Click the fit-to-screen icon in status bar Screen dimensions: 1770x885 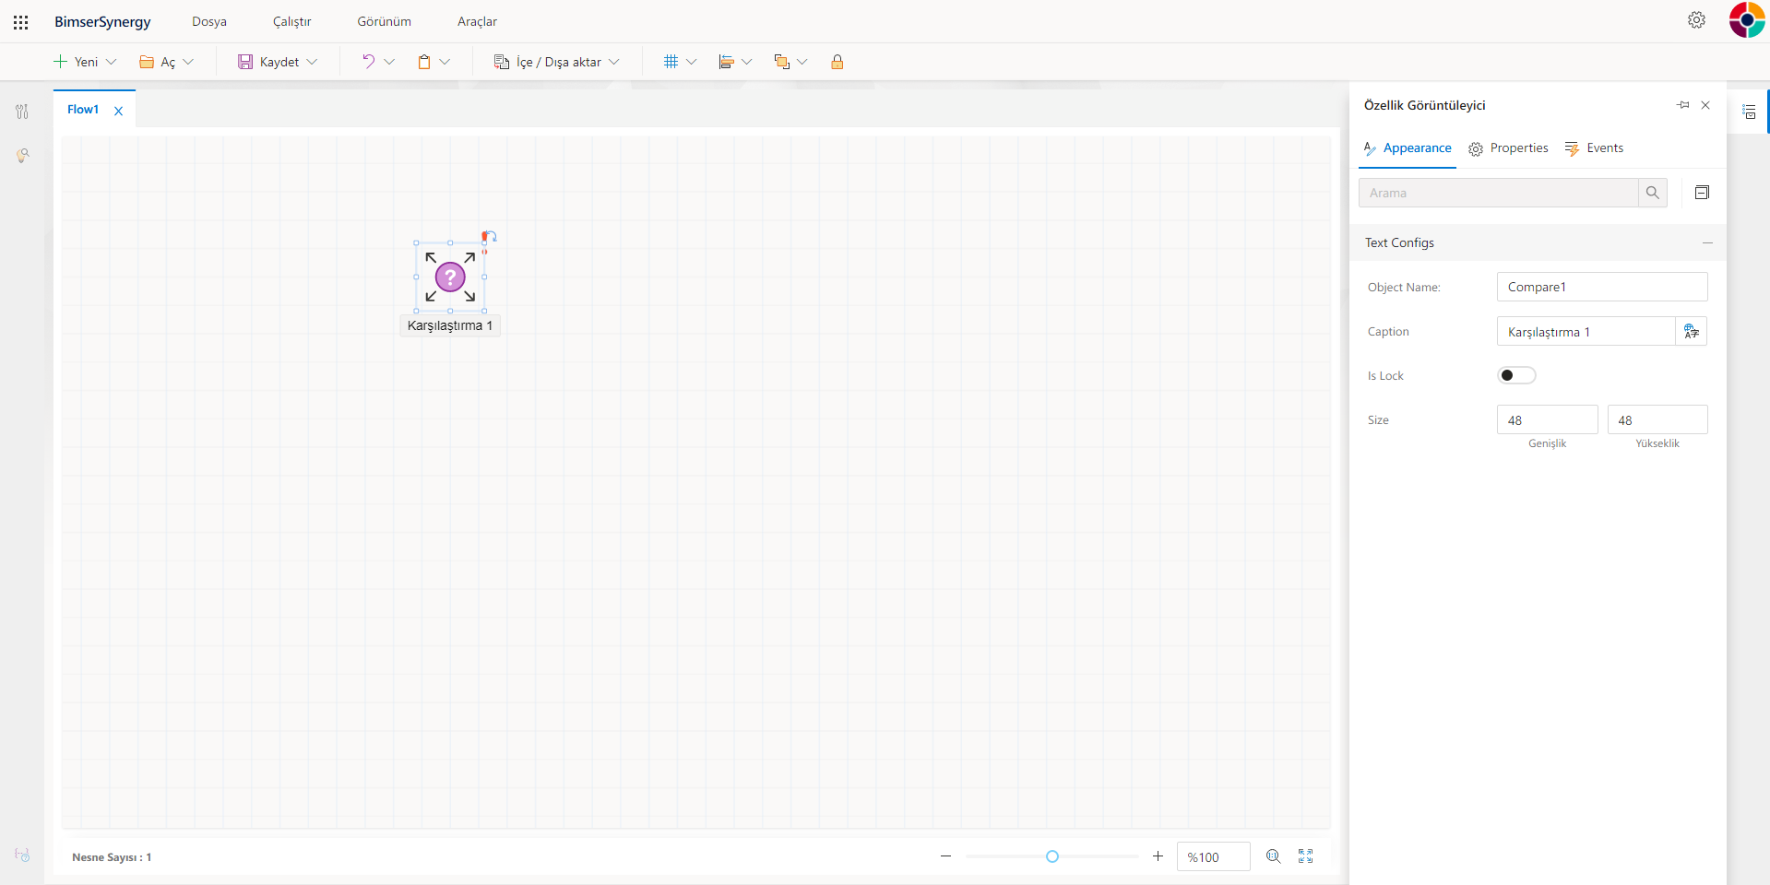click(1305, 856)
